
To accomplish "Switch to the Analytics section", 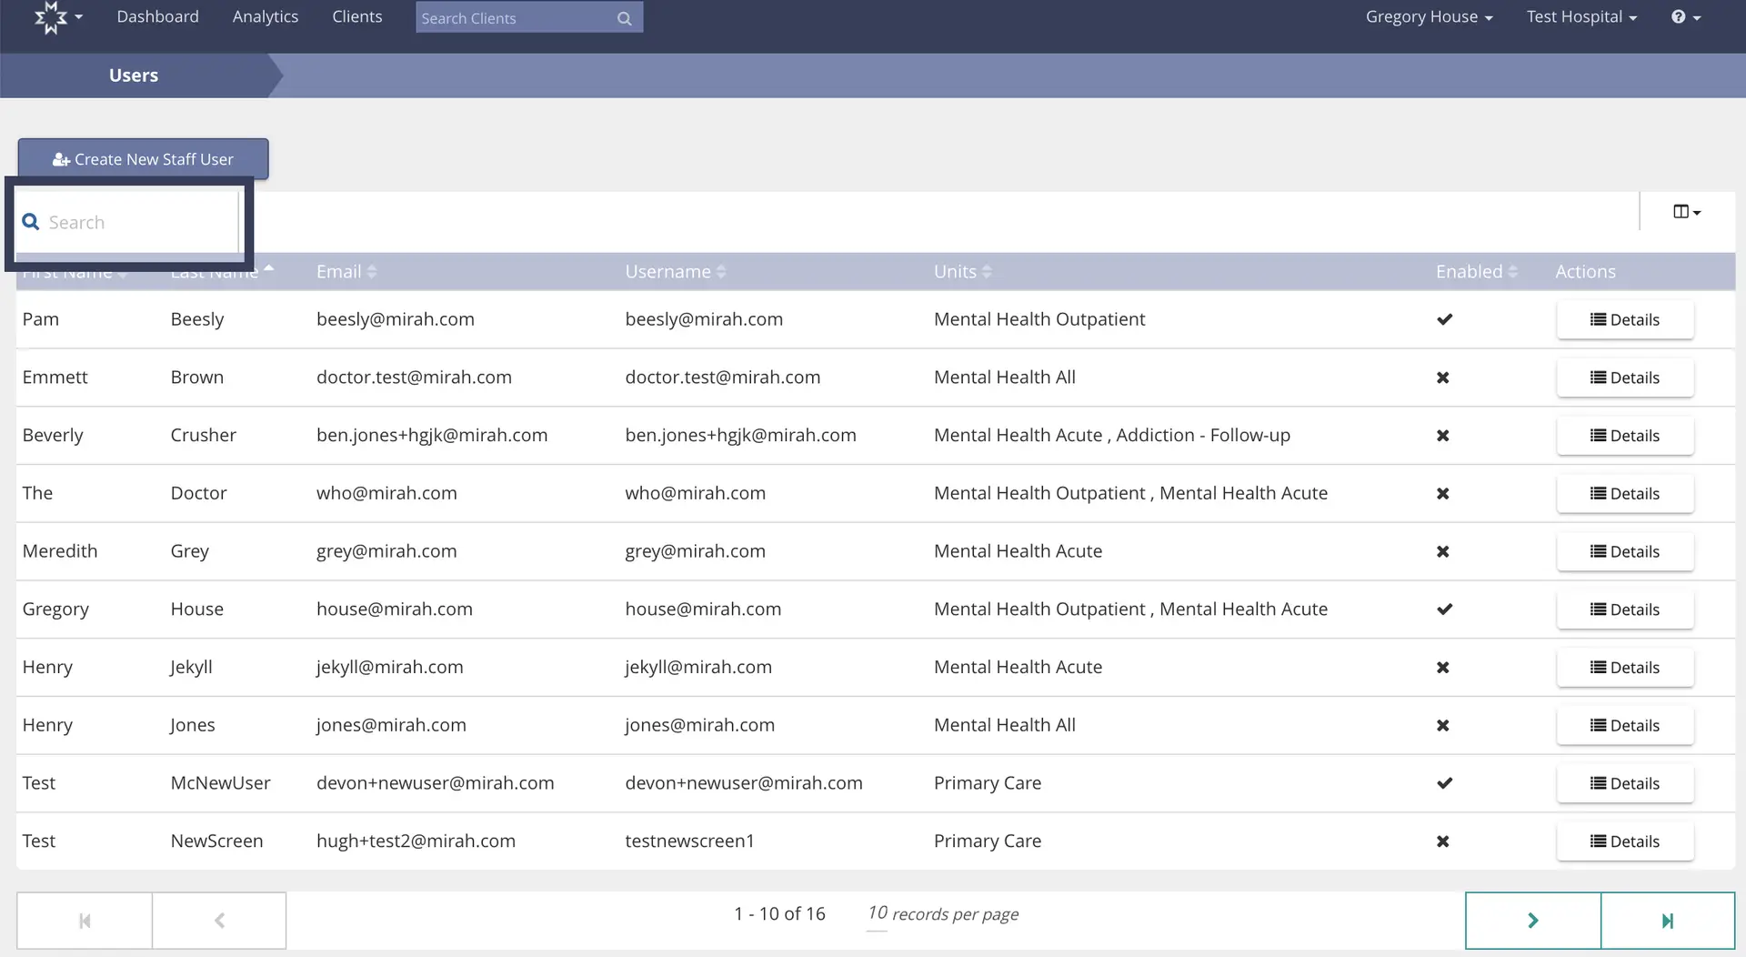I will (265, 16).
